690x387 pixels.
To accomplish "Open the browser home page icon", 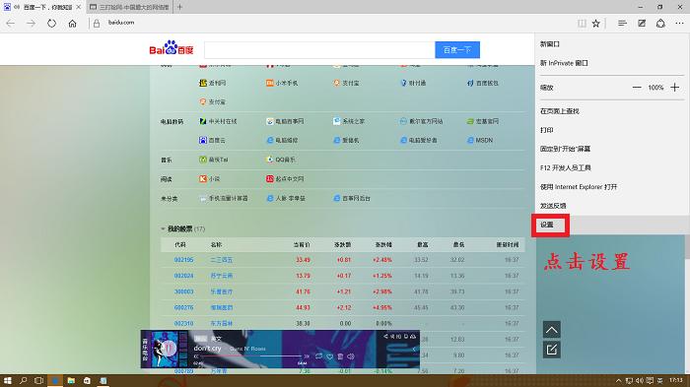I will (72, 24).
